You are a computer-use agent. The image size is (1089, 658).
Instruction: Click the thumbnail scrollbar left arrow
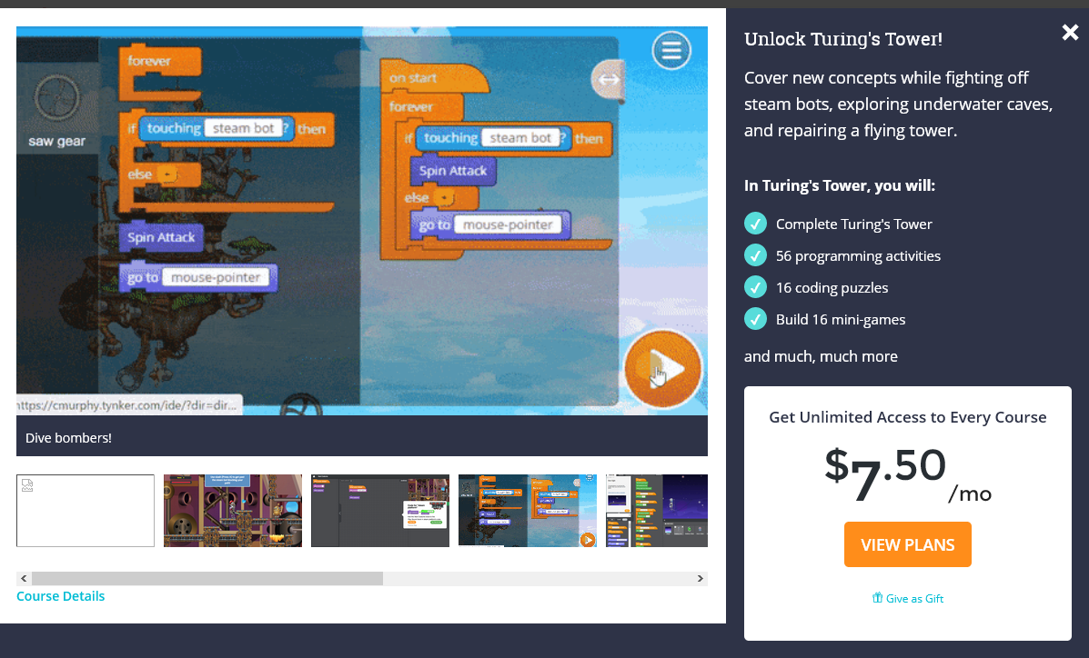coord(24,578)
